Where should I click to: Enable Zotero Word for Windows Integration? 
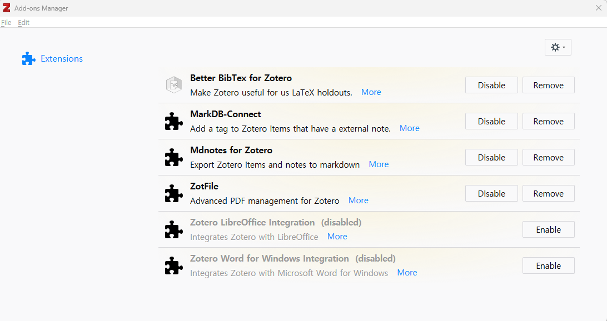549,265
